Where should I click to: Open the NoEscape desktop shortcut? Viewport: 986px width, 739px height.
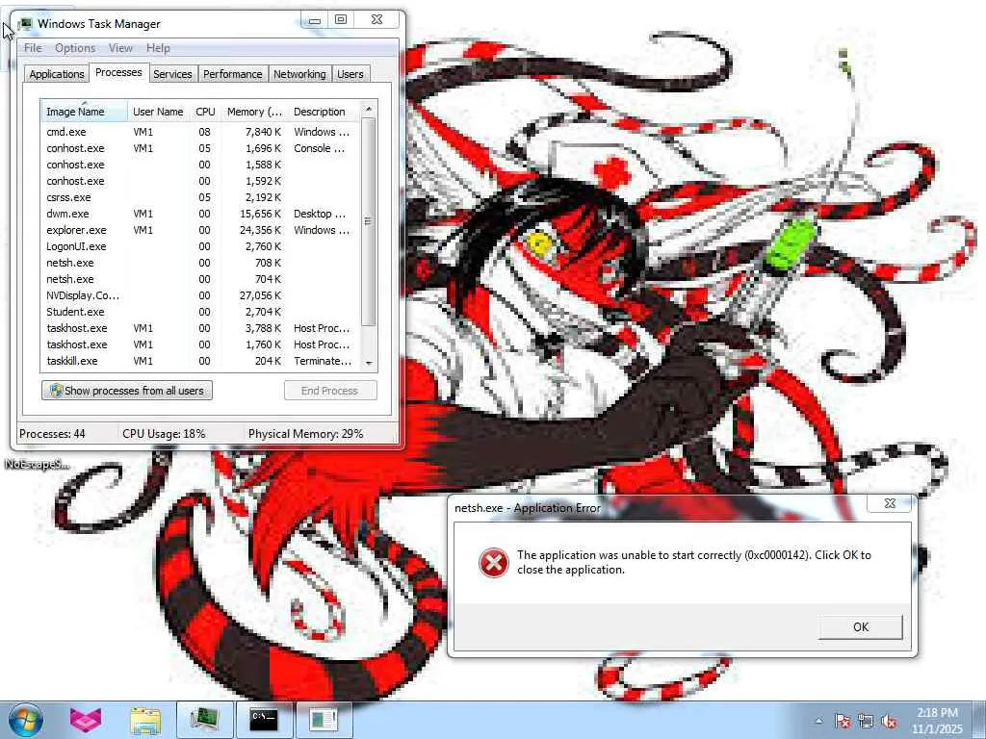coord(36,465)
